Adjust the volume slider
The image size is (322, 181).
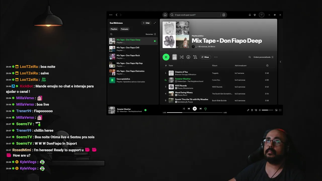267,110
